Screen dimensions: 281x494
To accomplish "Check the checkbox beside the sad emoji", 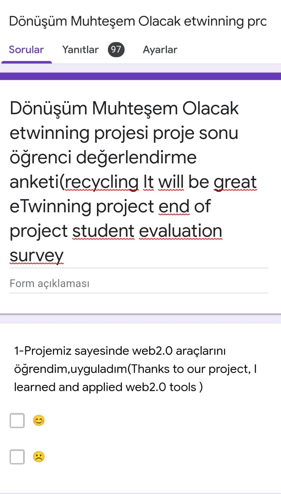I will [x=17, y=457].
